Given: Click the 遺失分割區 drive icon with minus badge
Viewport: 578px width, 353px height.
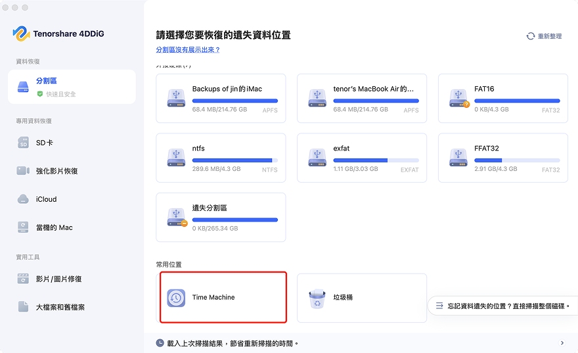Looking at the screenshot, I should pos(177,218).
